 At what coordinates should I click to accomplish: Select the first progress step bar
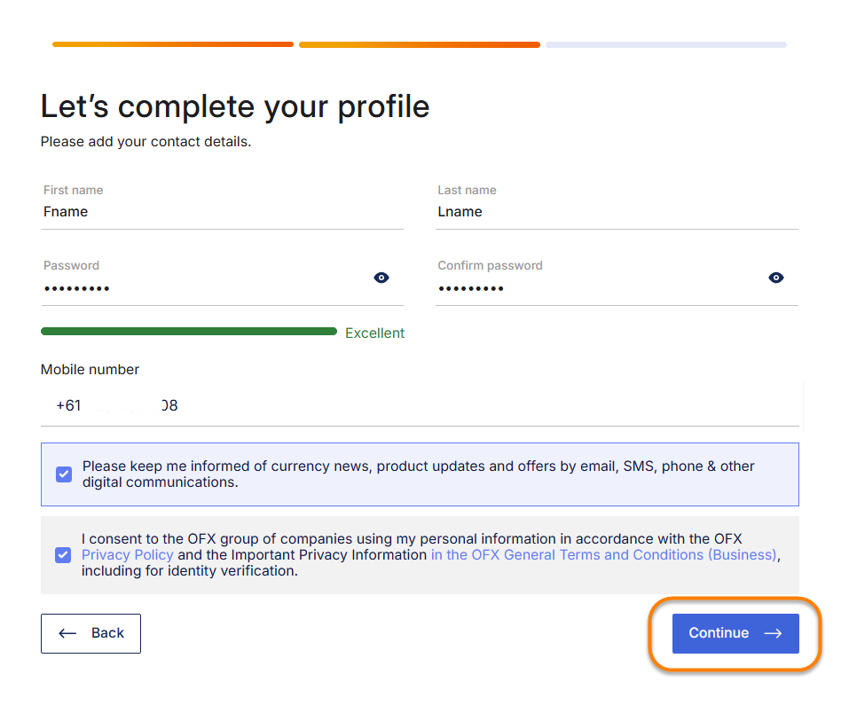pos(173,44)
